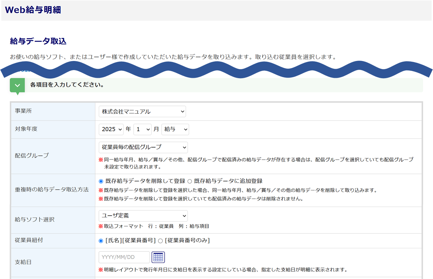Click the 対象年度 row label
Screen dimensions: 433x279
click(x=26, y=129)
